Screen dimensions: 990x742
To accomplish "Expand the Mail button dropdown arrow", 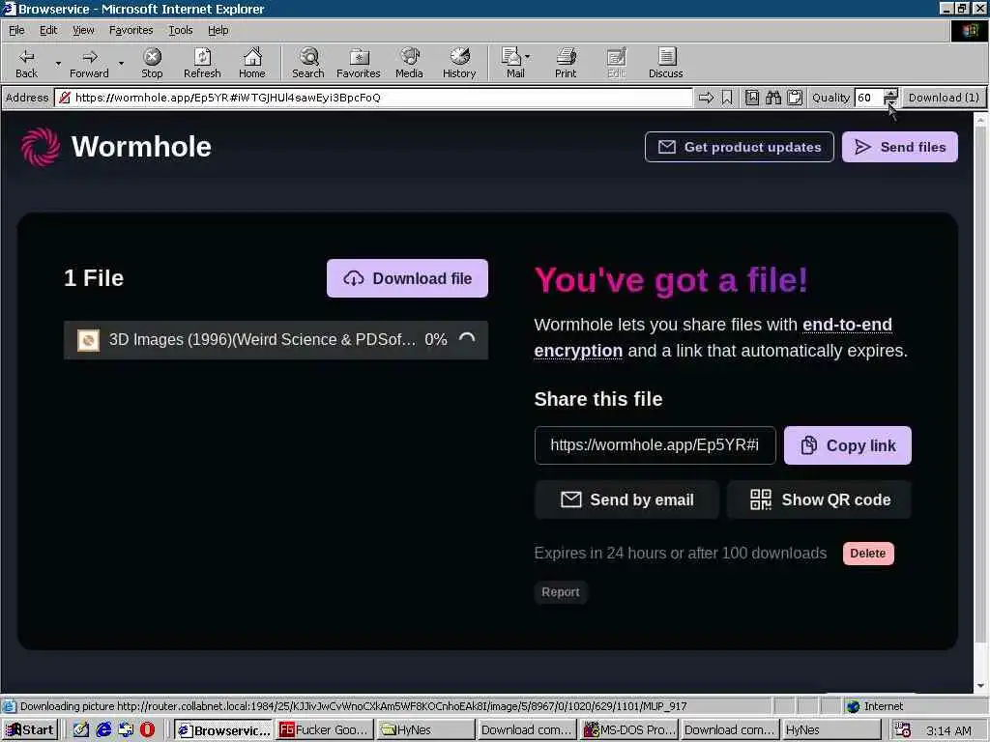I will [528, 57].
